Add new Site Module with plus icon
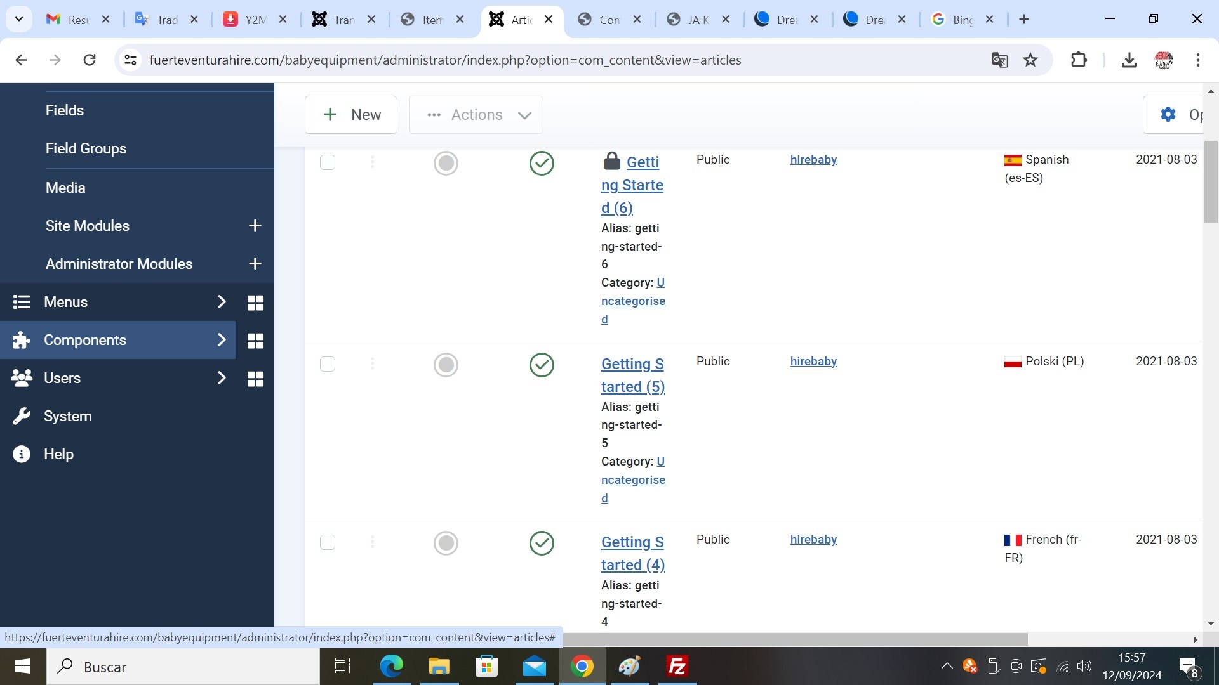 (x=255, y=226)
